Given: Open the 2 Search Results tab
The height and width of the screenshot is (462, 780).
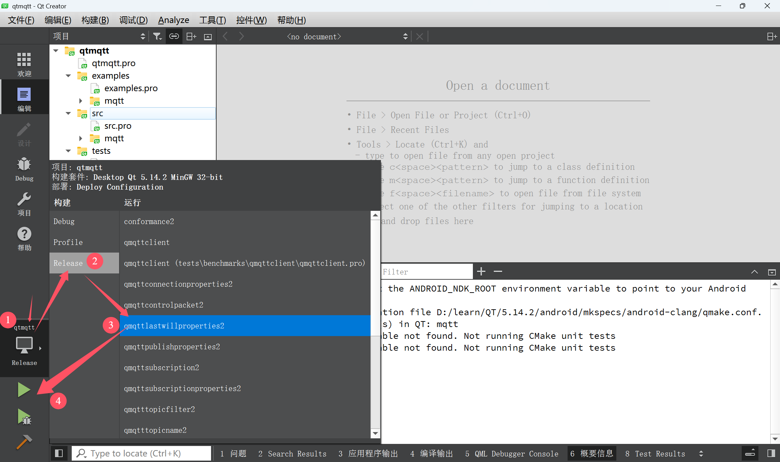Looking at the screenshot, I should 292,454.
